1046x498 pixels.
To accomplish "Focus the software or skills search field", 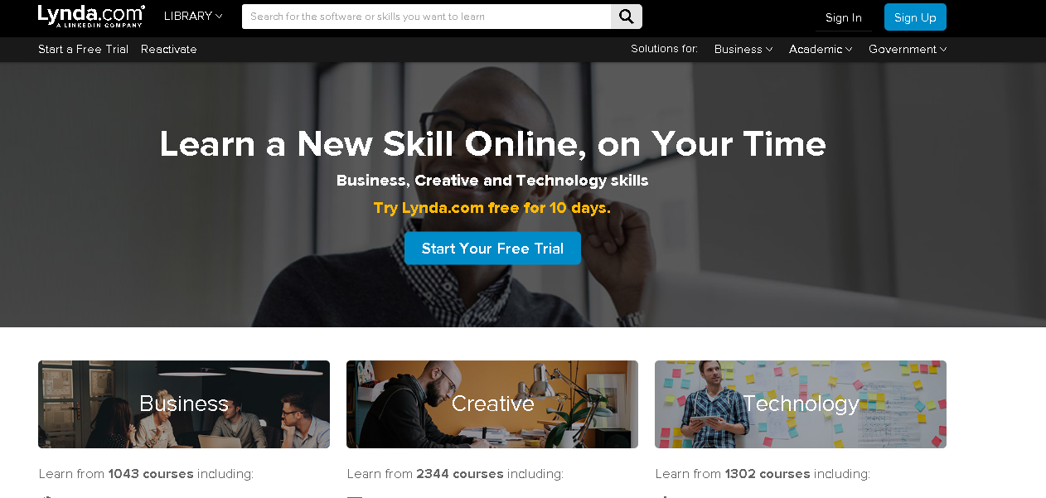I will 427,17.
